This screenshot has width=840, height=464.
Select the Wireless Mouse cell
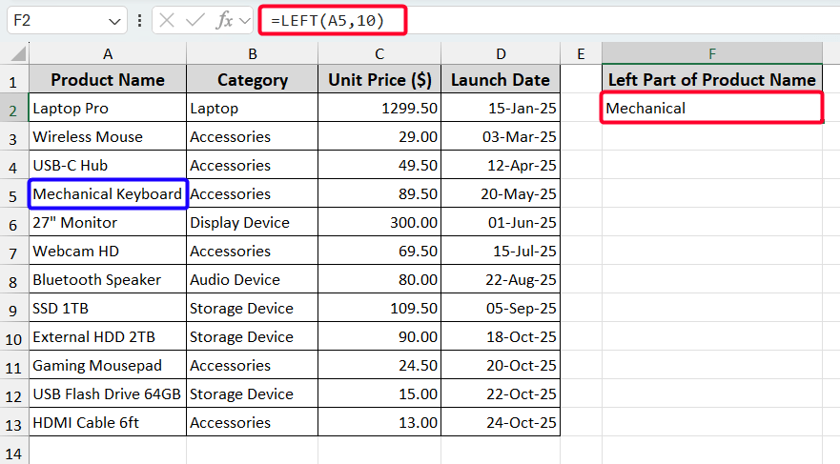108,136
